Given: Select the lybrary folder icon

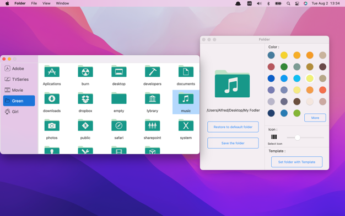Looking at the screenshot, I should [x=152, y=98].
